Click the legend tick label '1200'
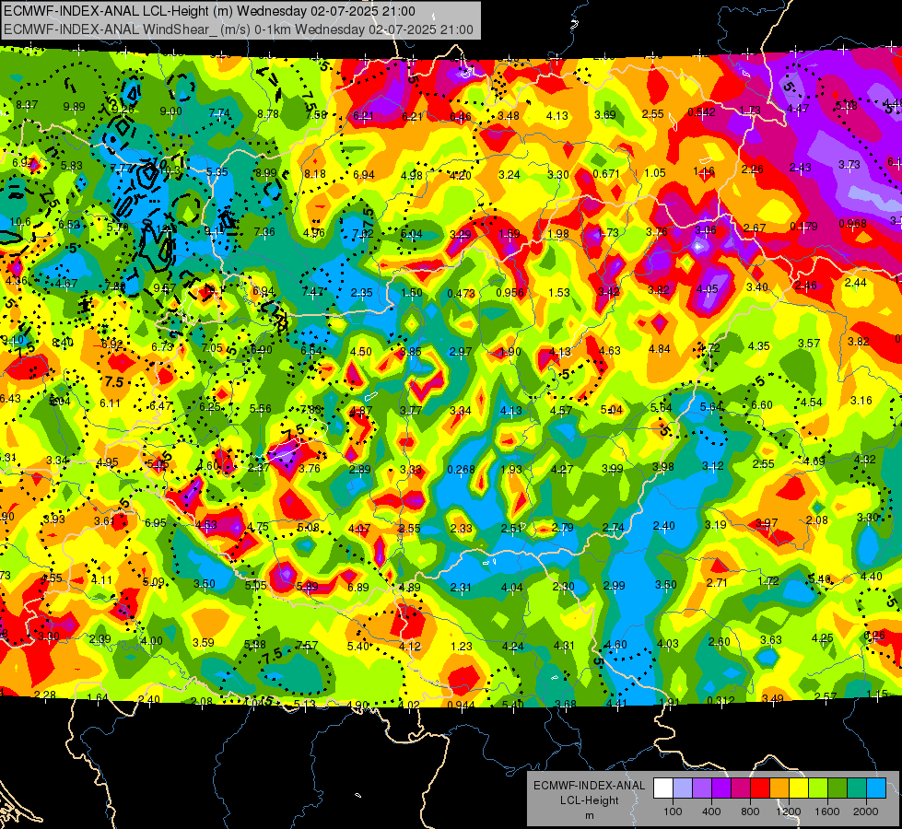The image size is (902, 829). click(x=789, y=811)
